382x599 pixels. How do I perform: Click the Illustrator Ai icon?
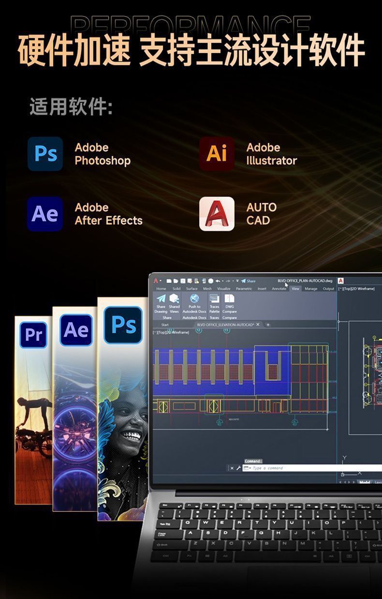point(217,154)
